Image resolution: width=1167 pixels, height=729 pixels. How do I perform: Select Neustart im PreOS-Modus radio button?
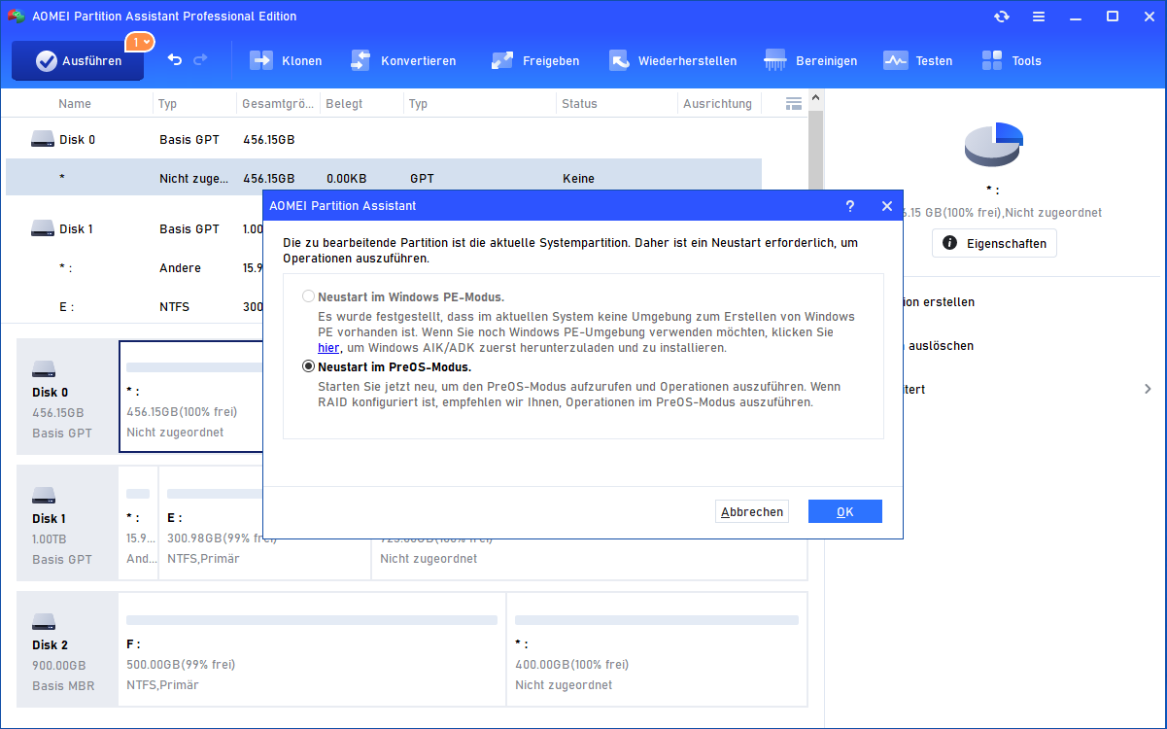tap(309, 366)
